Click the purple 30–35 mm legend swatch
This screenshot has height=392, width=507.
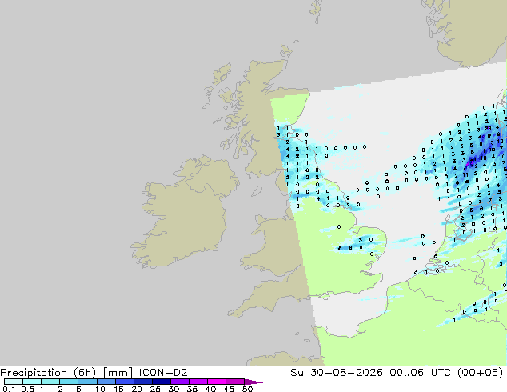click(x=180, y=382)
